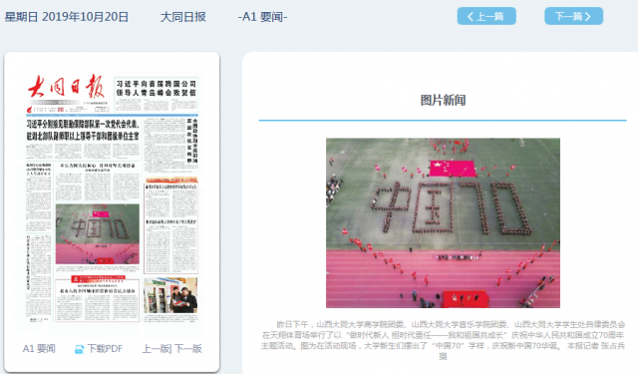Click the PDF download icon
Screen dimensions: 638x374
[79, 349]
